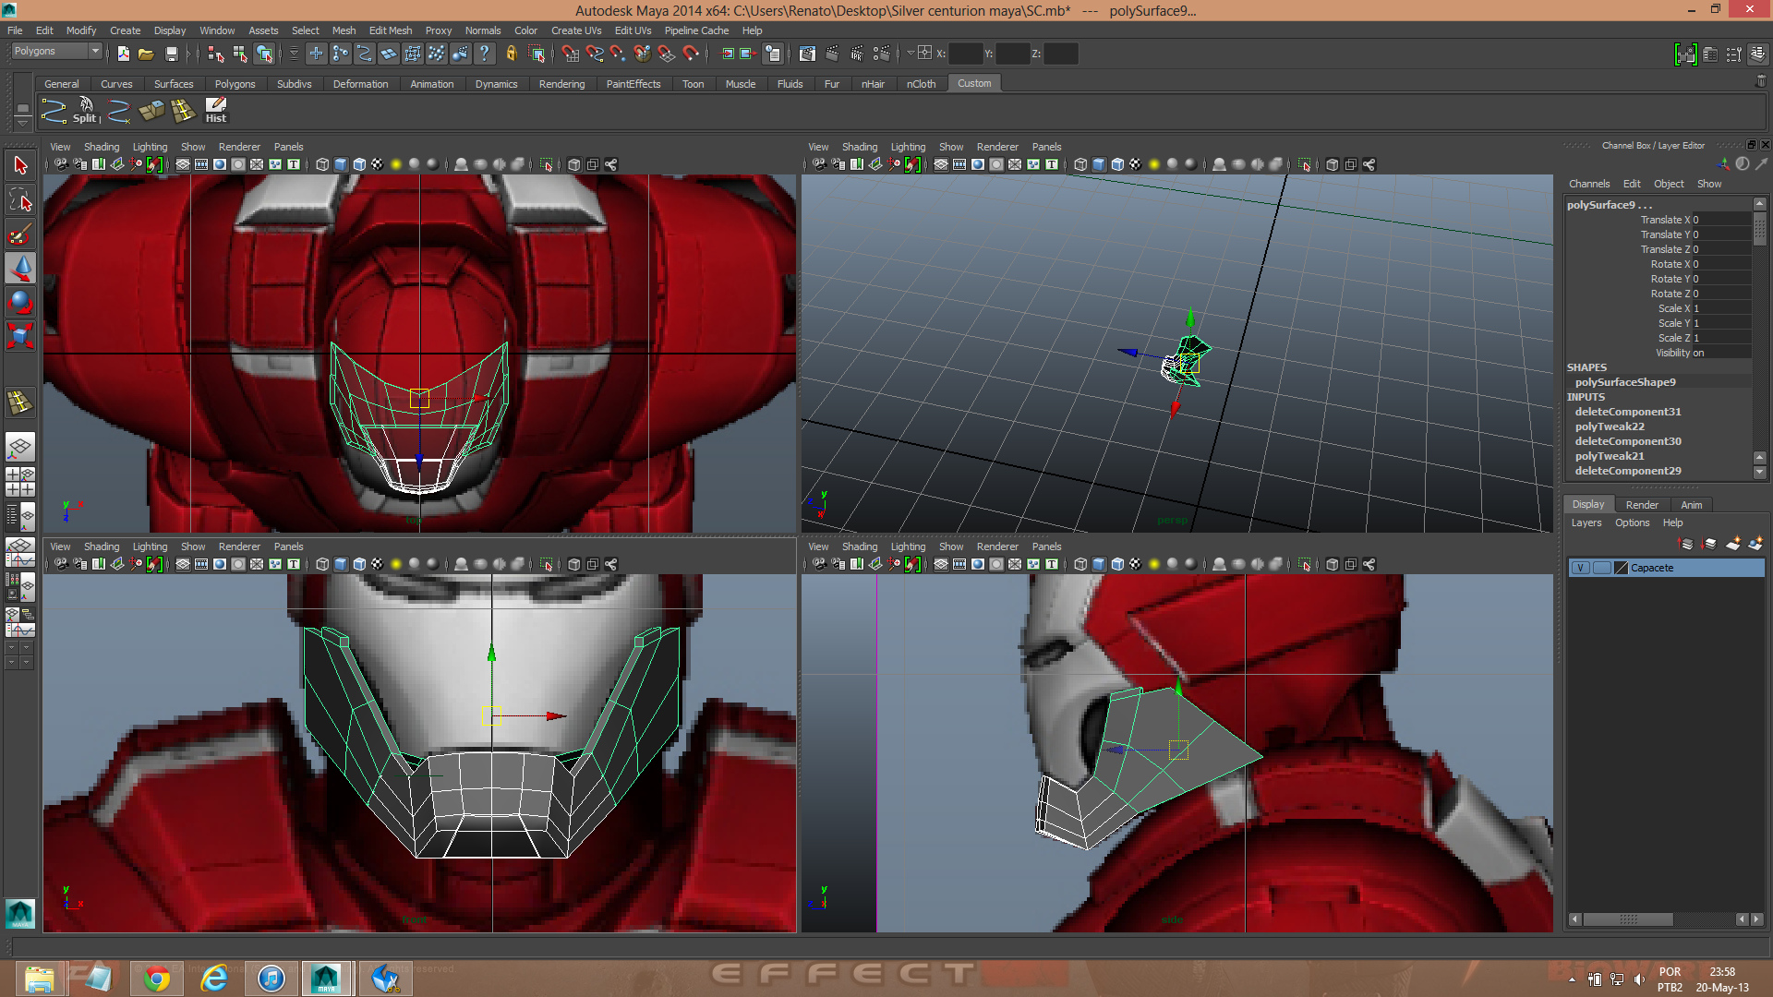Screen dimensions: 1773x997
Task: Toggle textured display in top viewport
Action: pyautogui.click(x=378, y=164)
